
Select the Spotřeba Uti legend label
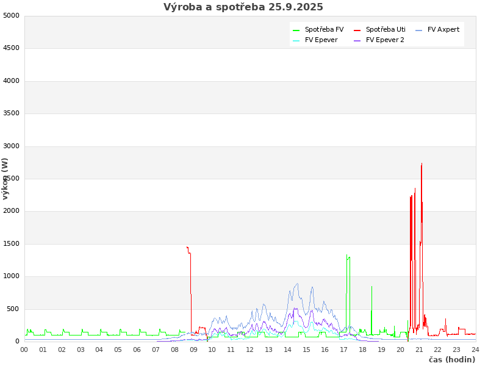pos(386,29)
